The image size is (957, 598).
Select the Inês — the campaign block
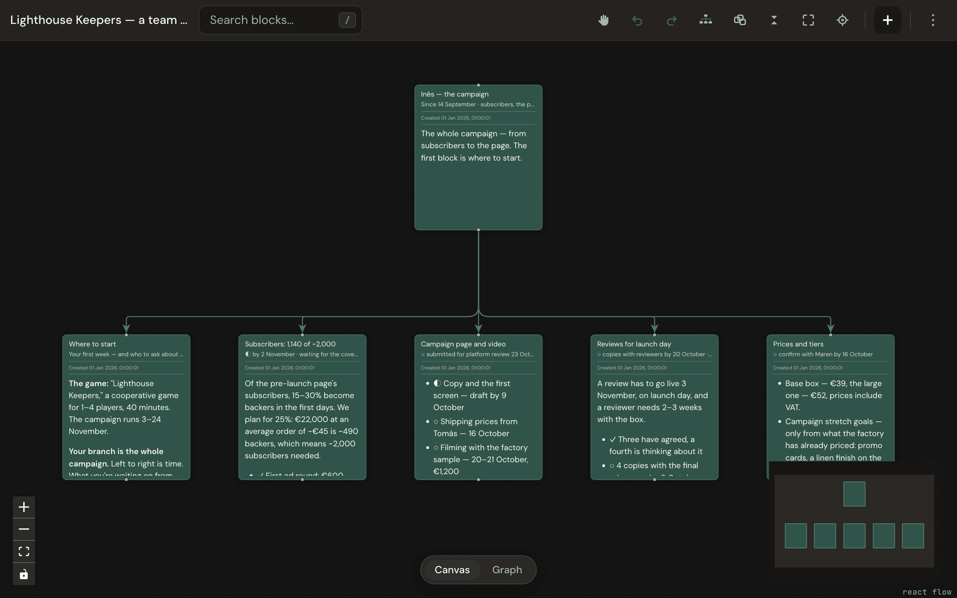pos(478,157)
